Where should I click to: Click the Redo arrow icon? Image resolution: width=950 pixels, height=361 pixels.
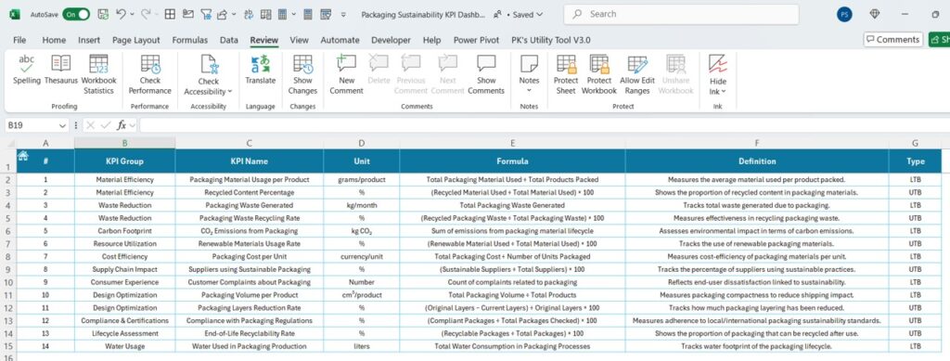tap(146, 14)
